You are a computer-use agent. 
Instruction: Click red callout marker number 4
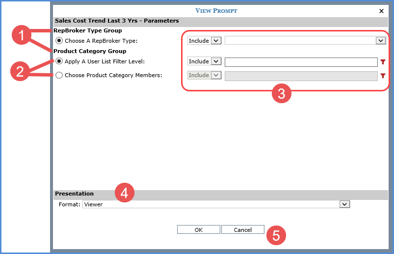click(x=124, y=193)
